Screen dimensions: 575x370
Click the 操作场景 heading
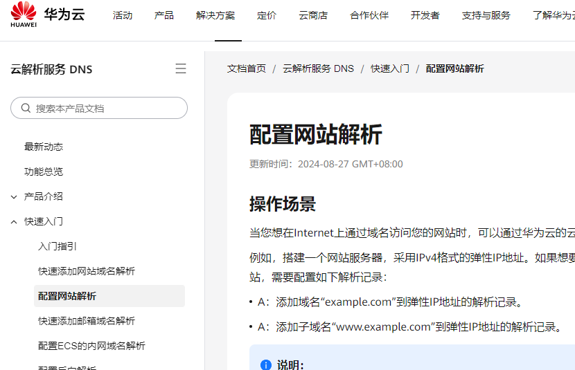point(283,204)
